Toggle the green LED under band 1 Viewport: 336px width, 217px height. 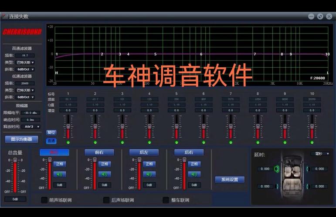coord(68,142)
